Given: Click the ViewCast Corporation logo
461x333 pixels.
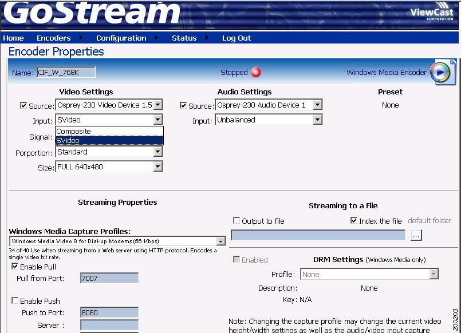Looking at the screenshot, I should (432, 12).
